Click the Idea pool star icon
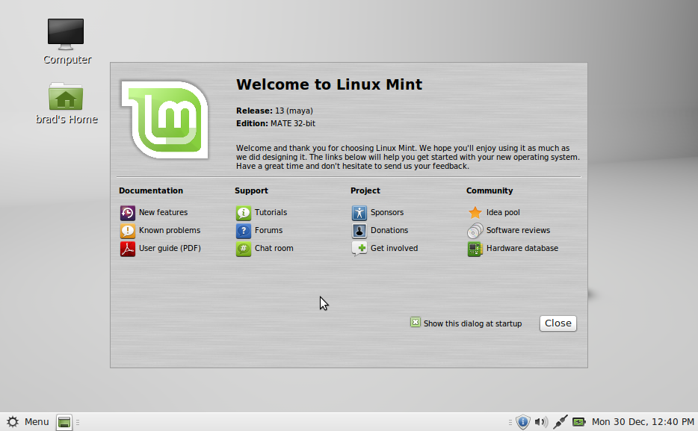This screenshot has height=431, width=698. (x=475, y=213)
